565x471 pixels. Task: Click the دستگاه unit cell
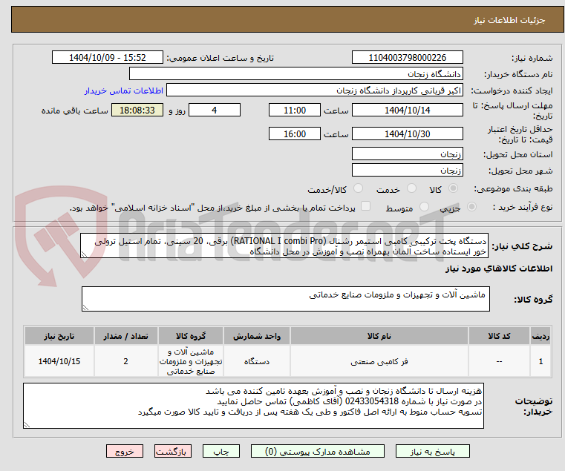point(257,361)
